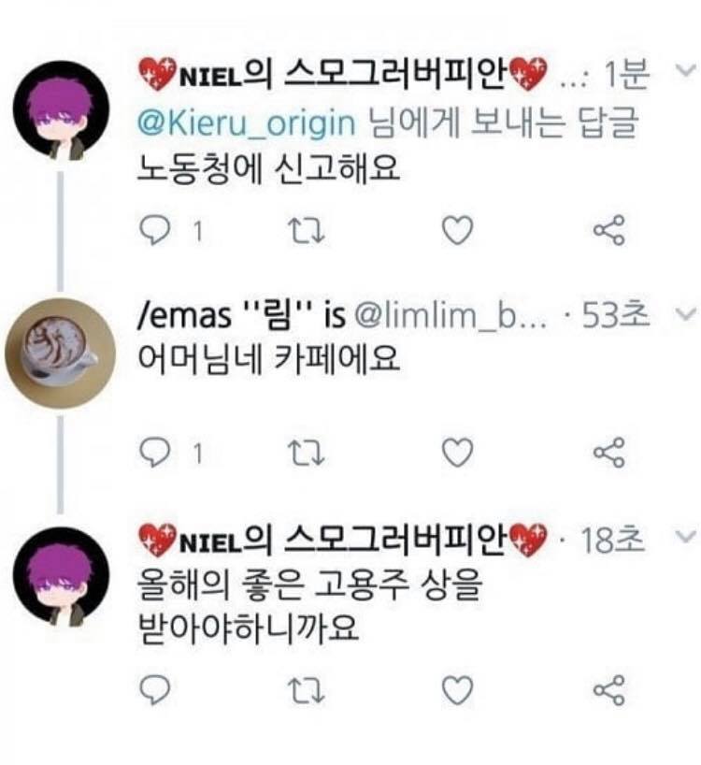Share the 어머님네 카페에요 tweet
The image size is (701, 765).
(x=608, y=453)
